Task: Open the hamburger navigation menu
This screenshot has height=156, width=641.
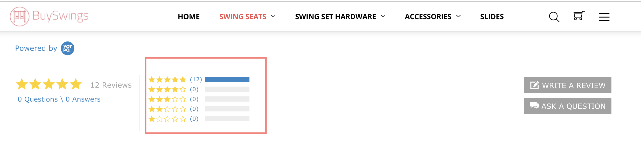Action: pyautogui.click(x=604, y=17)
